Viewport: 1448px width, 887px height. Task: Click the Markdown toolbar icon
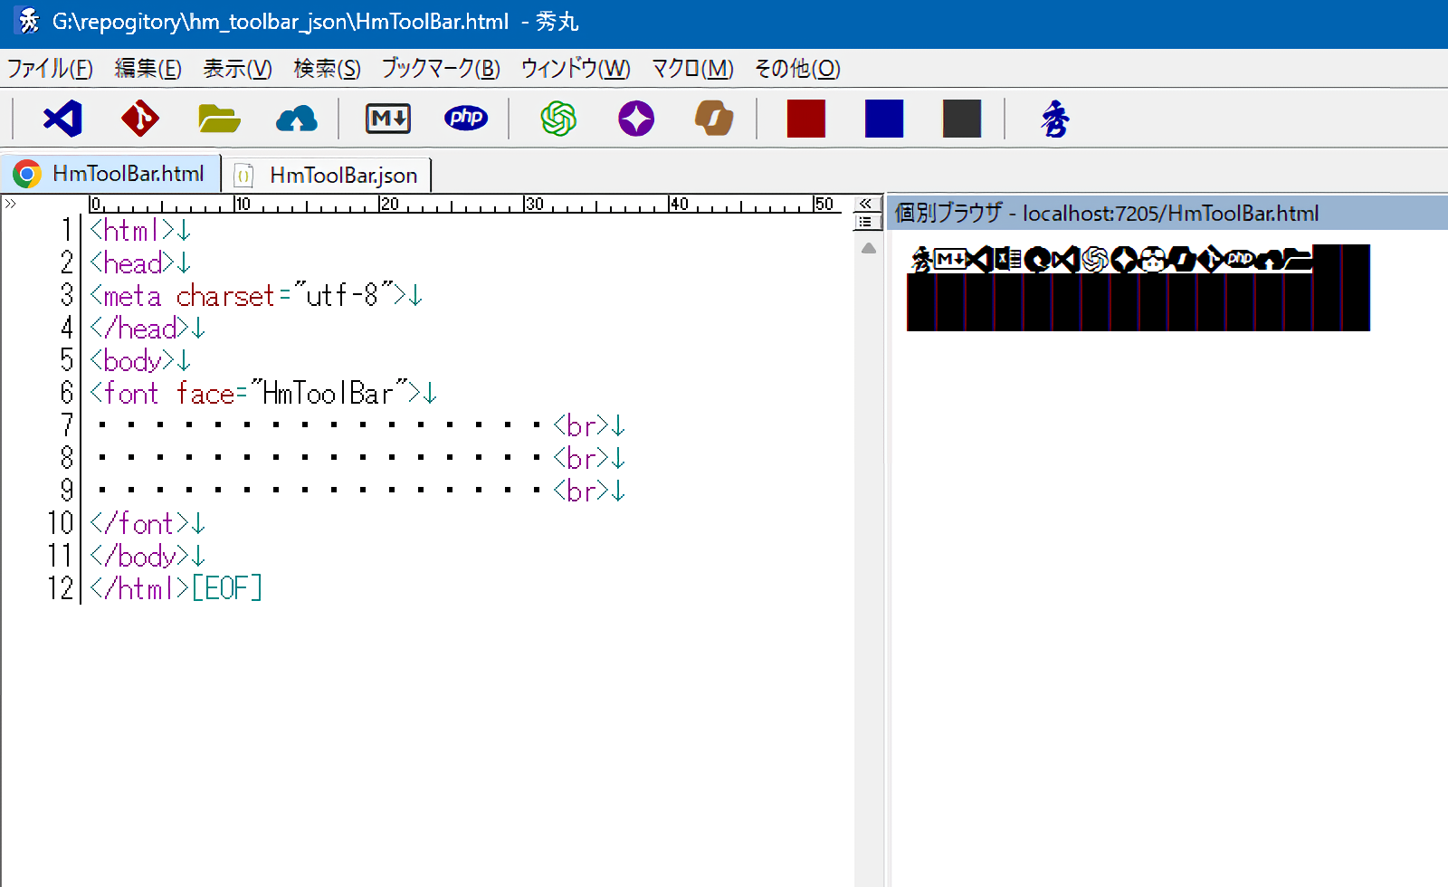[x=388, y=119]
